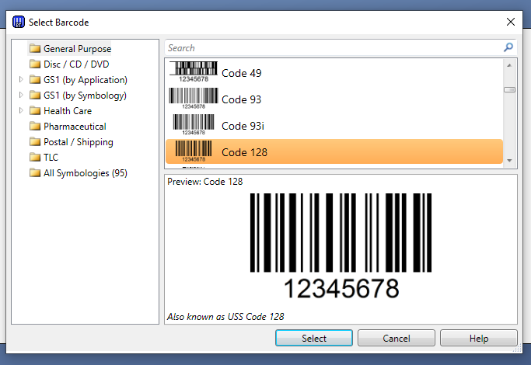This screenshot has height=365, width=531.
Task: Click the GS1 (by Application) folder icon
Action: 35,79
